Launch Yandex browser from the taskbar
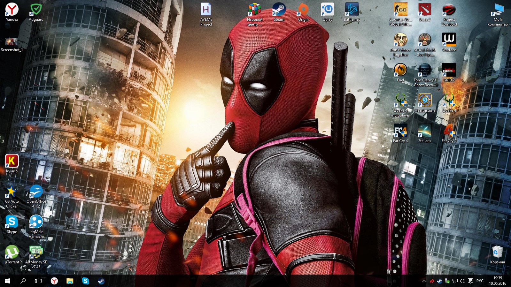The width and height of the screenshot is (511, 287). pos(54,281)
